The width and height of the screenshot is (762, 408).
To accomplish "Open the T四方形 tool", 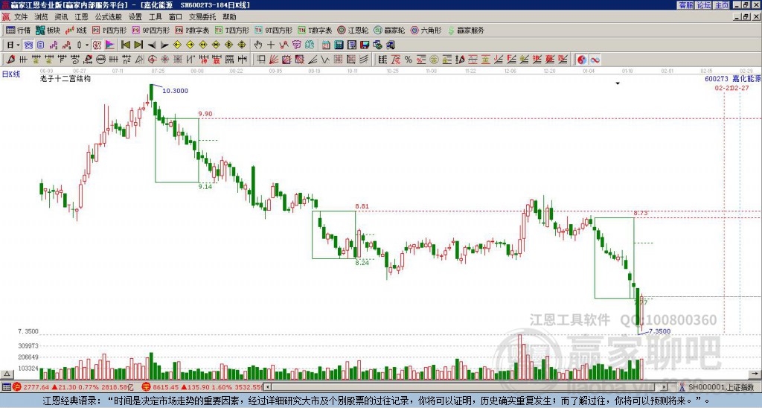I will pos(232,30).
